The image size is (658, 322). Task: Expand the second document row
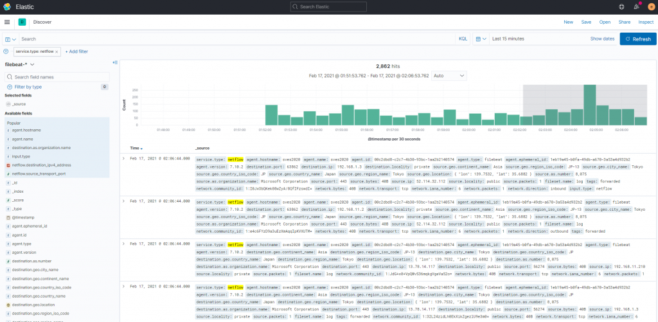coord(123,202)
